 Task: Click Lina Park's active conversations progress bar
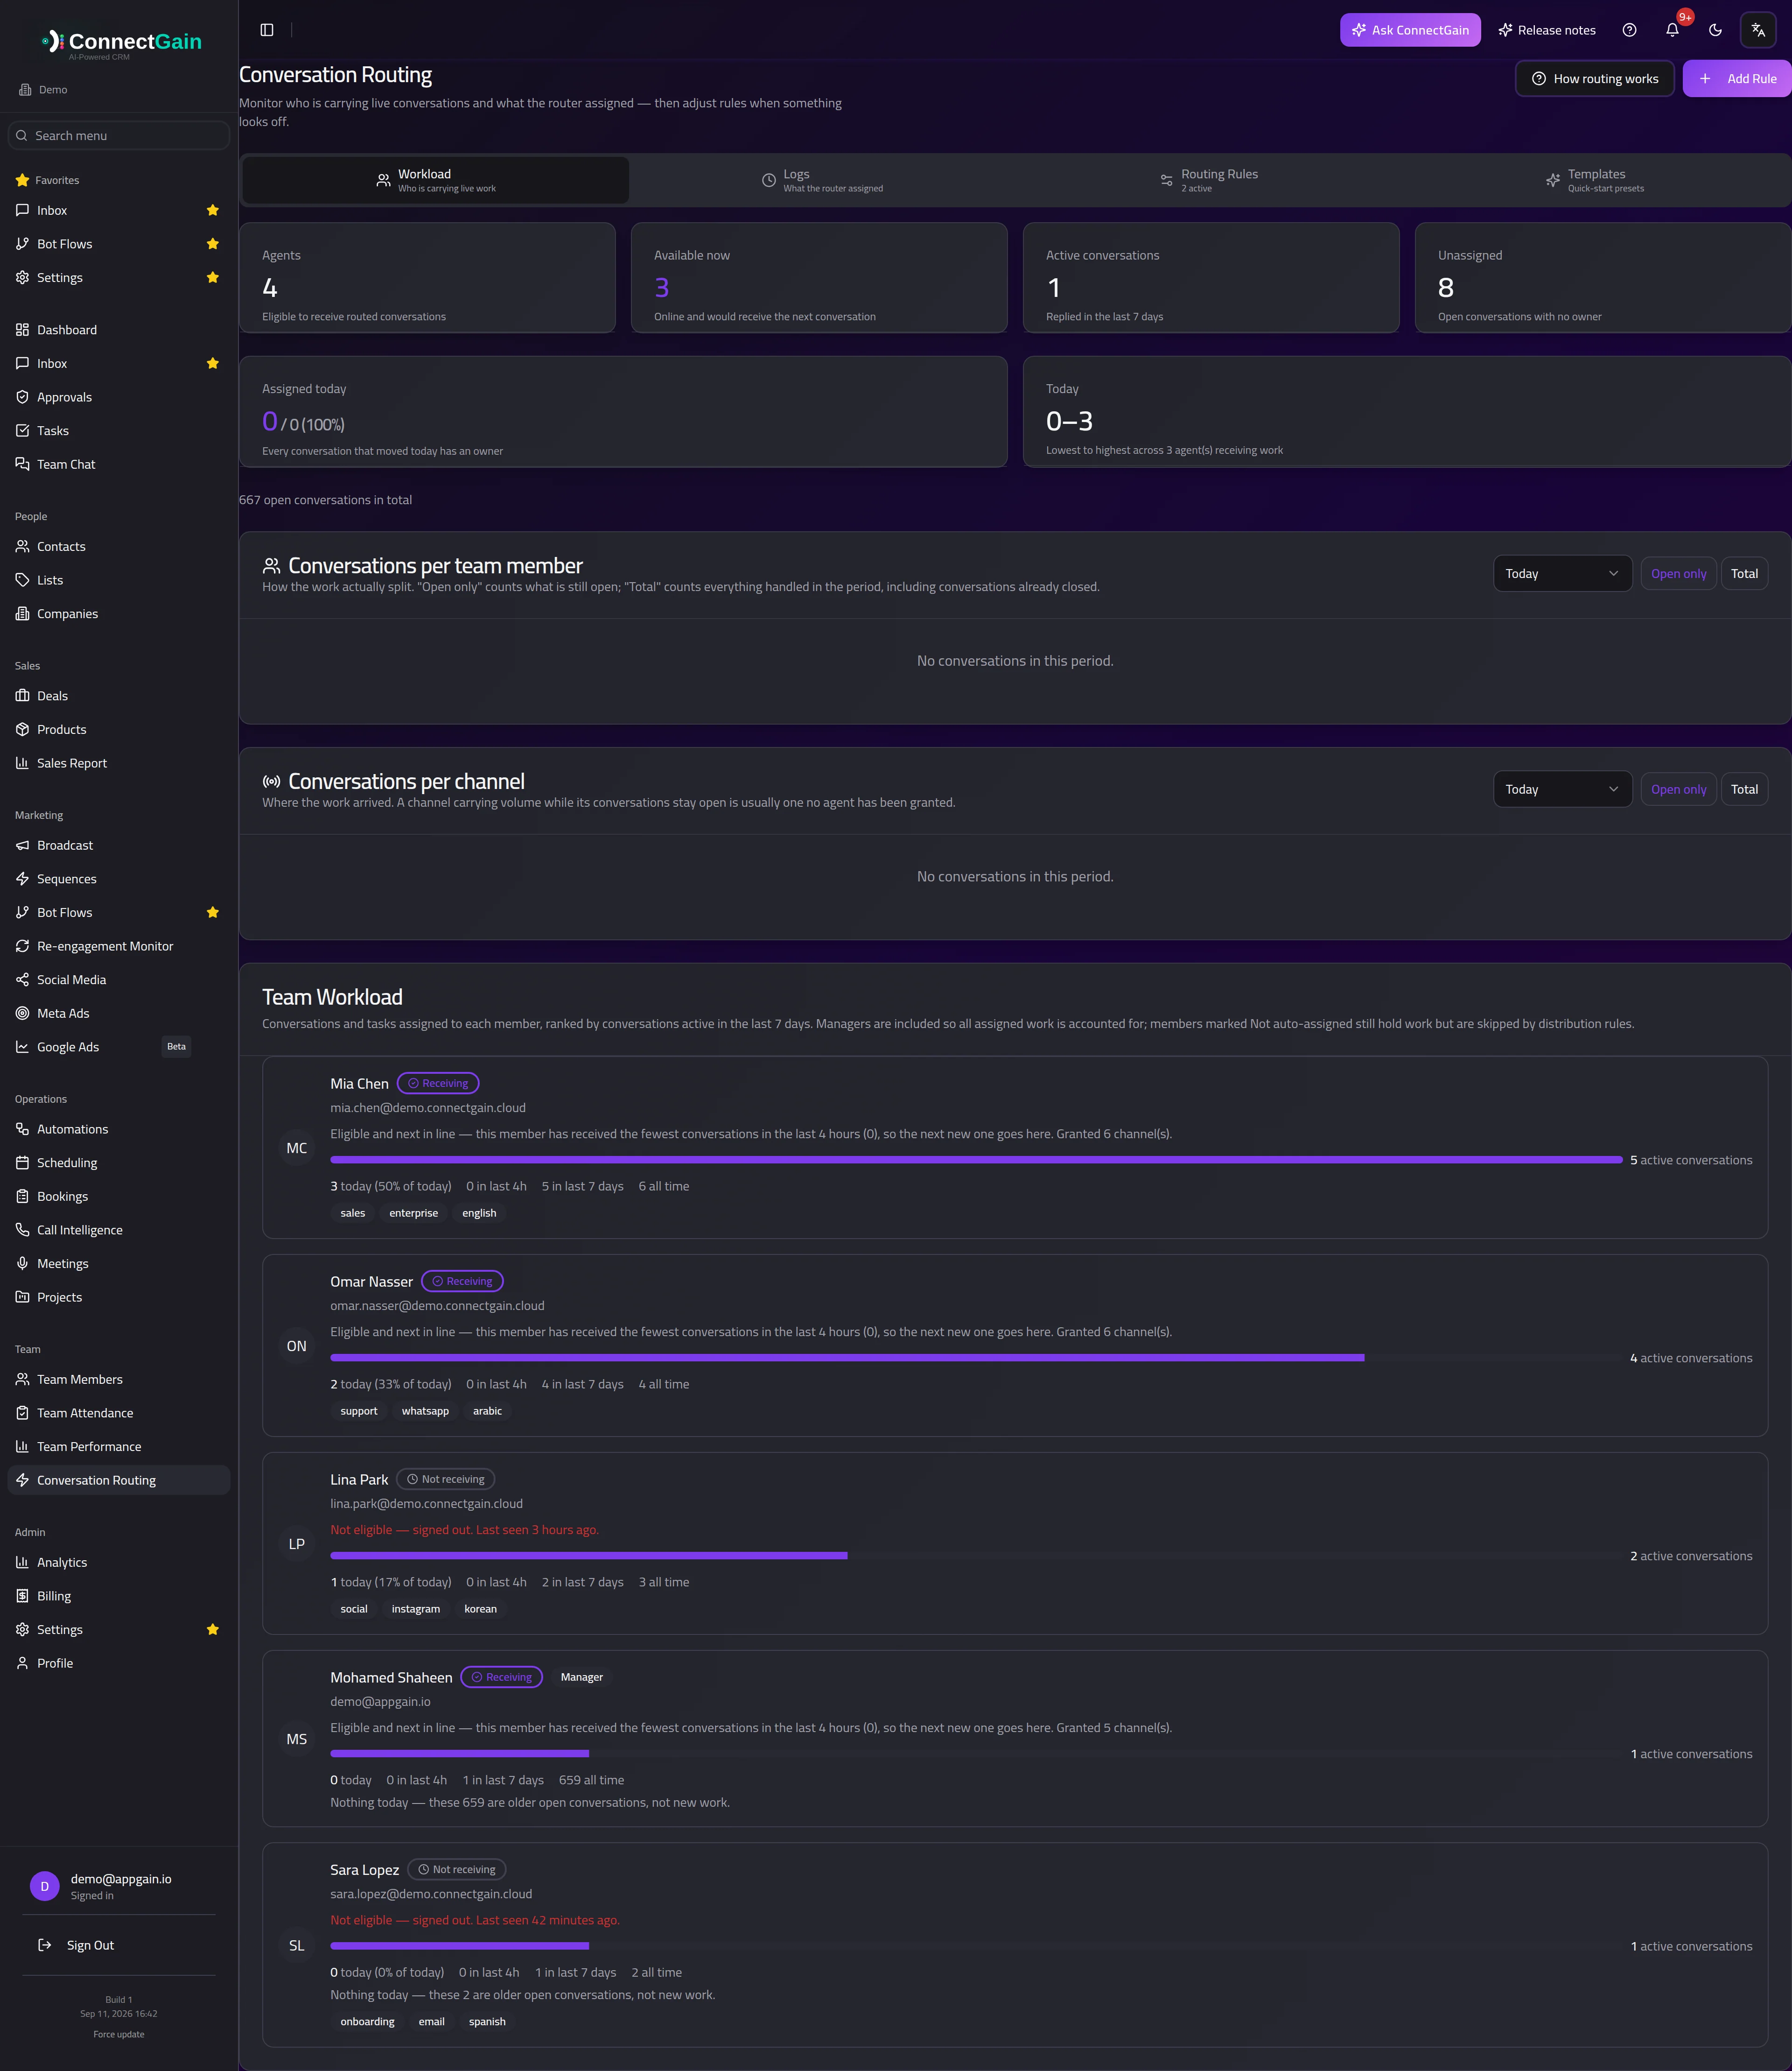(976, 1556)
